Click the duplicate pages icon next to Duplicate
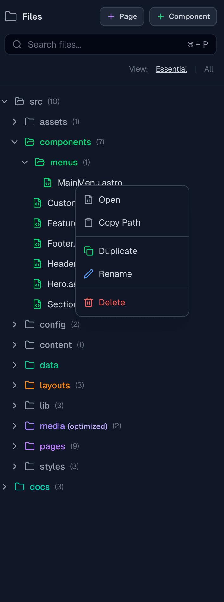224x602 pixels. tap(88, 251)
